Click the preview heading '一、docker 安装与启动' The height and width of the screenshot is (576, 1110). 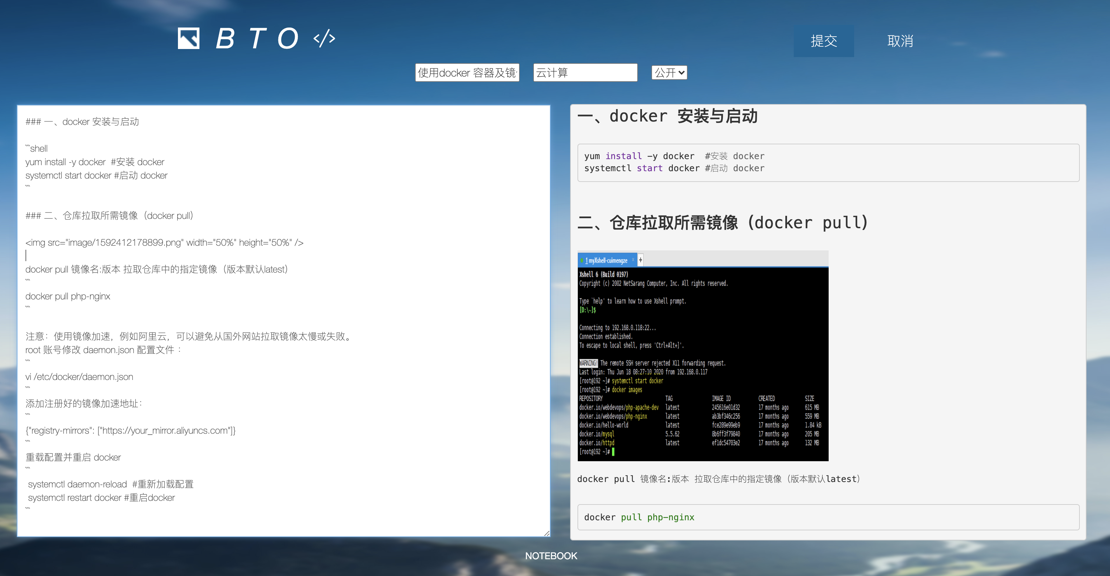coord(667,116)
